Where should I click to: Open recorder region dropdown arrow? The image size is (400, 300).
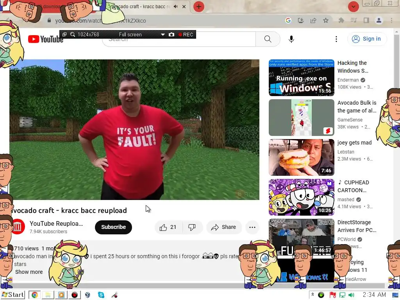pos(162,35)
